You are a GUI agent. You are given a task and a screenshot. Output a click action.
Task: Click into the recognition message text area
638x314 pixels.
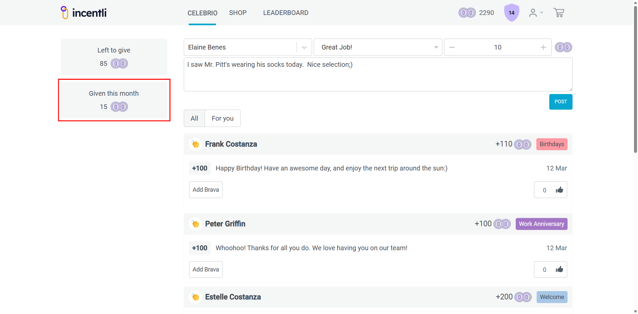pos(378,74)
